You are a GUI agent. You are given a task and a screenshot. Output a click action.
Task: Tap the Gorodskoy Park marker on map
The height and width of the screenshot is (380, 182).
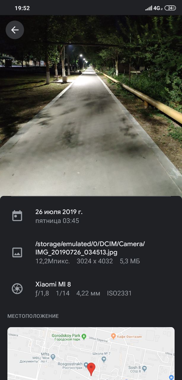(x=84, y=336)
